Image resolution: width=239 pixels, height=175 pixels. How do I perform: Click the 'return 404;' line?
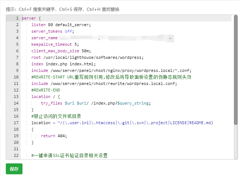pos(54,136)
